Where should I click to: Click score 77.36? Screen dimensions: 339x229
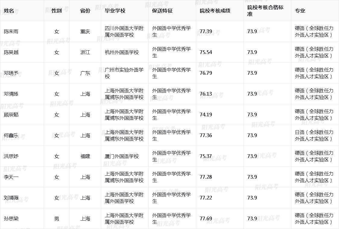(206, 135)
